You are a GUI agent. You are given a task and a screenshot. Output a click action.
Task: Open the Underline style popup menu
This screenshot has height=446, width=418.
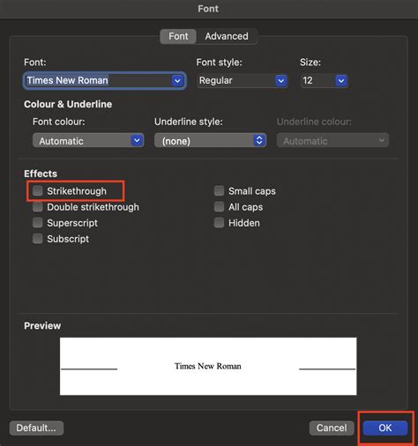coord(210,141)
